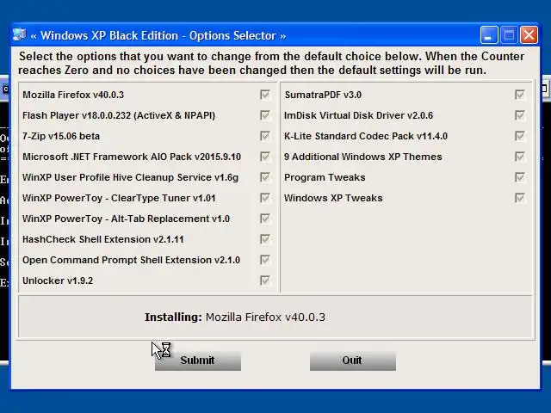Uncheck the Windows XP Tweaks option
551x413 pixels.
(520, 198)
